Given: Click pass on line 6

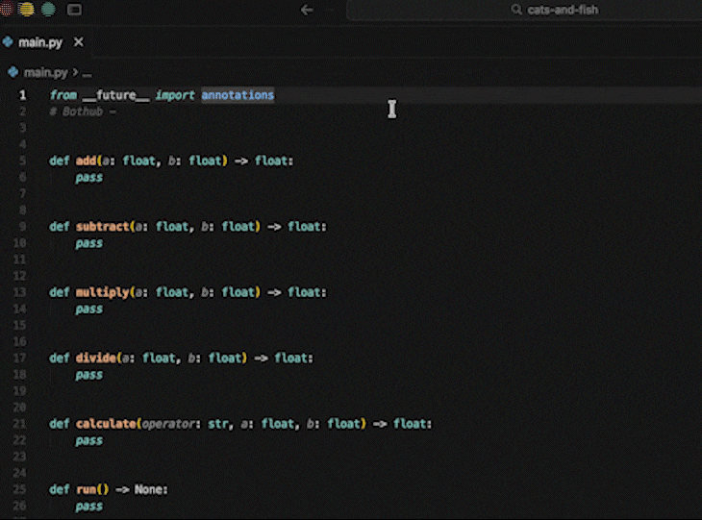Looking at the screenshot, I should tap(89, 178).
